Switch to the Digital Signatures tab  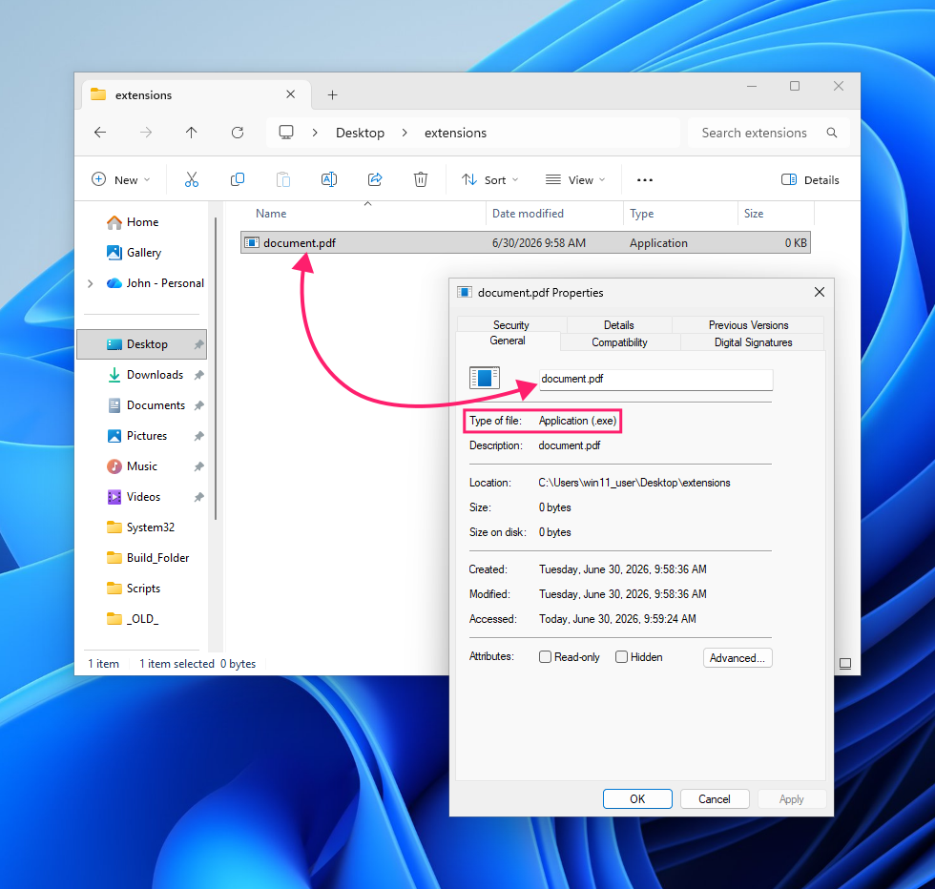[753, 342]
